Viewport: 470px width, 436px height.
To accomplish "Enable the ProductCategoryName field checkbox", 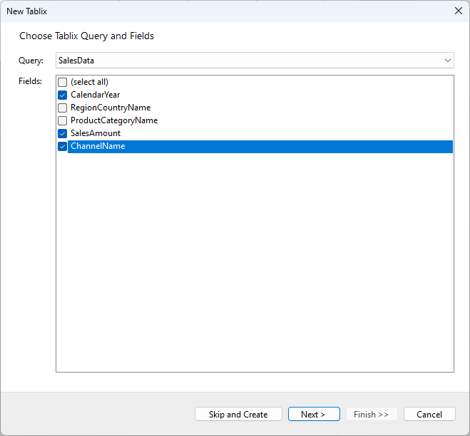I will (62, 120).
